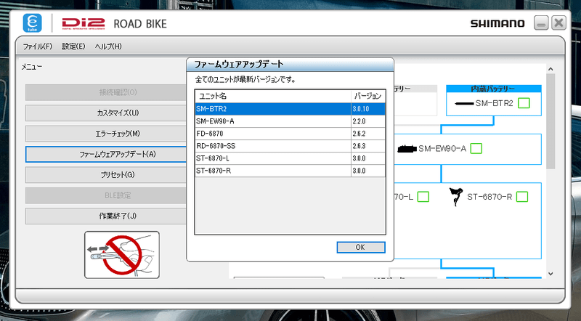Viewport: 581px width, 321px height.
Task: Select the ST-6870-L row in the list
Action: pyautogui.click(x=290, y=158)
